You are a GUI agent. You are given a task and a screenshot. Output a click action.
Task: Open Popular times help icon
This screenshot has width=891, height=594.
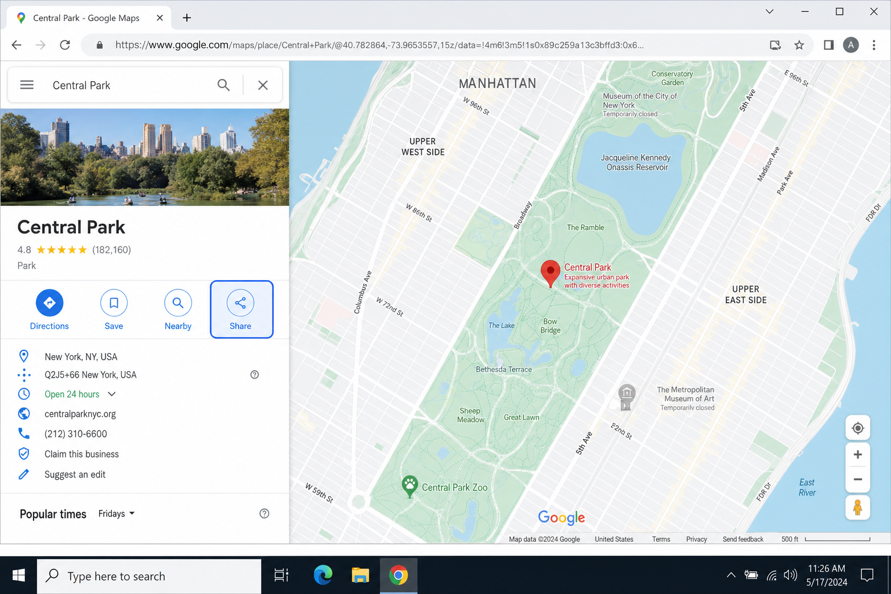pyautogui.click(x=264, y=513)
